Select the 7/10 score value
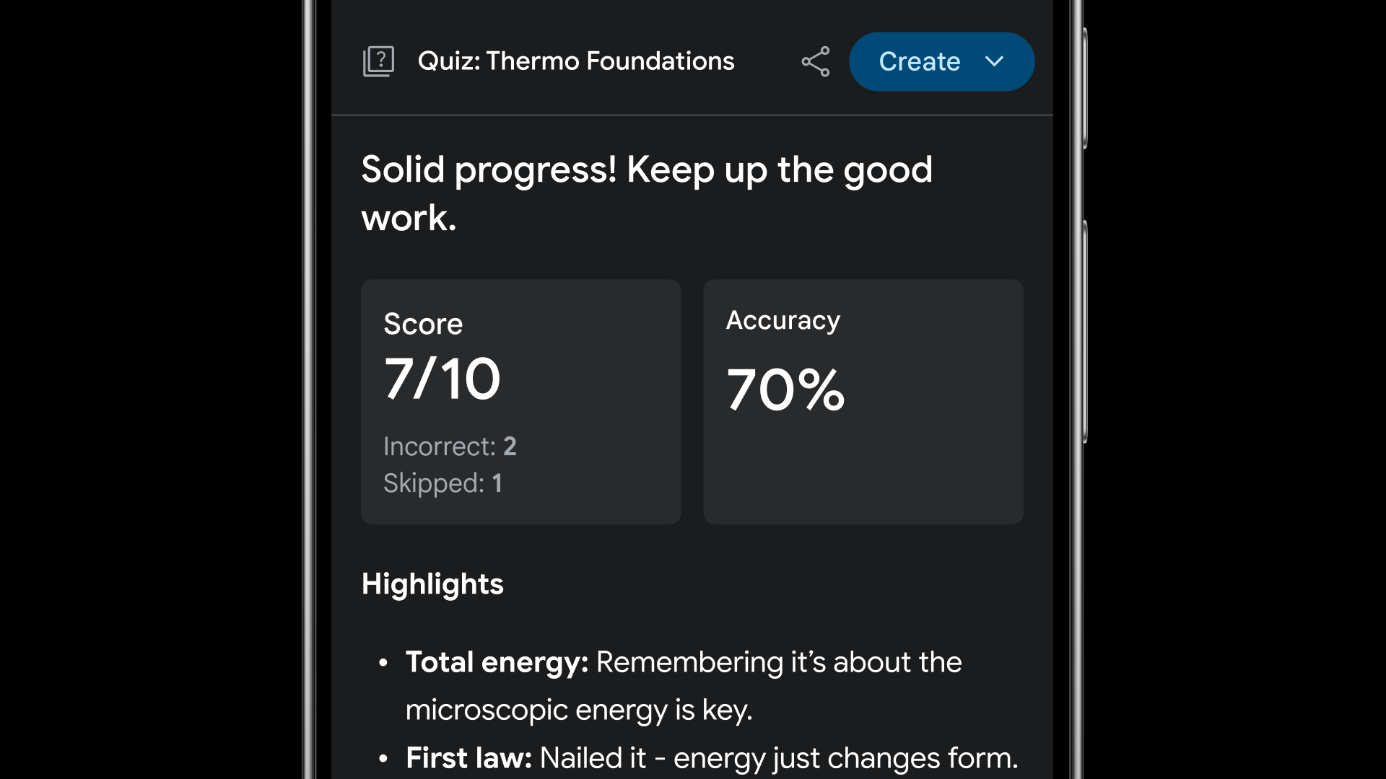Viewport: 1386px width, 779px height. [442, 379]
